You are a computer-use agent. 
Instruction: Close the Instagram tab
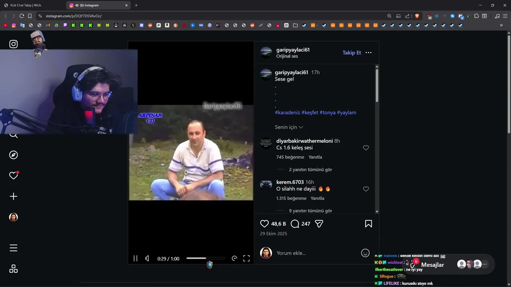click(x=127, y=5)
